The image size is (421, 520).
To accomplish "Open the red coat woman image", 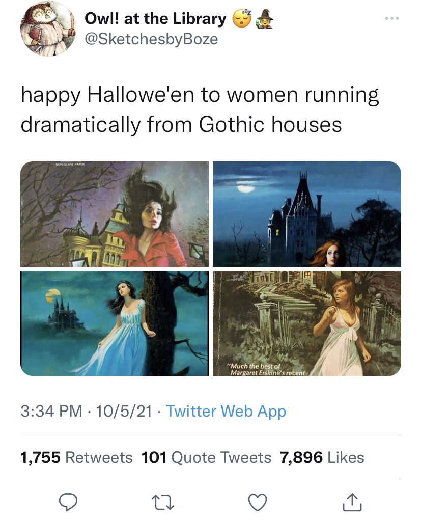I will point(115,214).
